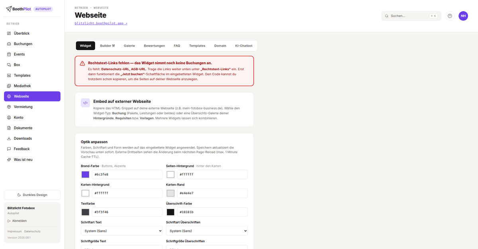Open the Impressum link

pyautogui.click(x=14, y=231)
